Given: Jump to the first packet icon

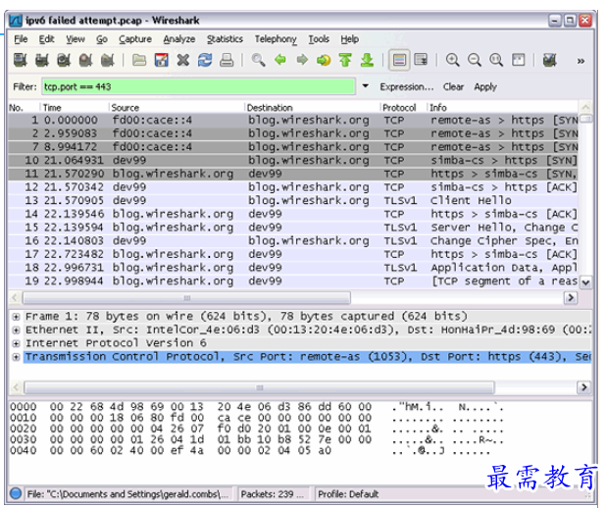Looking at the screenshot, I should 345,60.
